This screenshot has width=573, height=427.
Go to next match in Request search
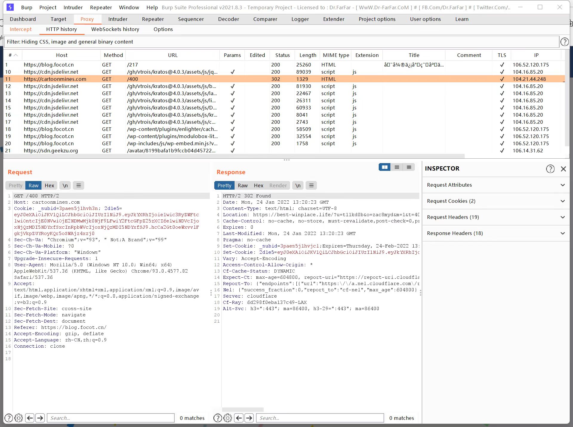[x=40, y=418]
